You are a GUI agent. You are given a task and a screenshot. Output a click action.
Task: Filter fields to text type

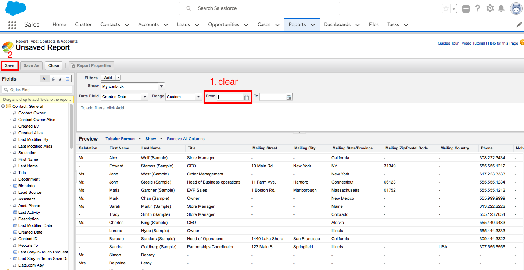pos(53,79)
